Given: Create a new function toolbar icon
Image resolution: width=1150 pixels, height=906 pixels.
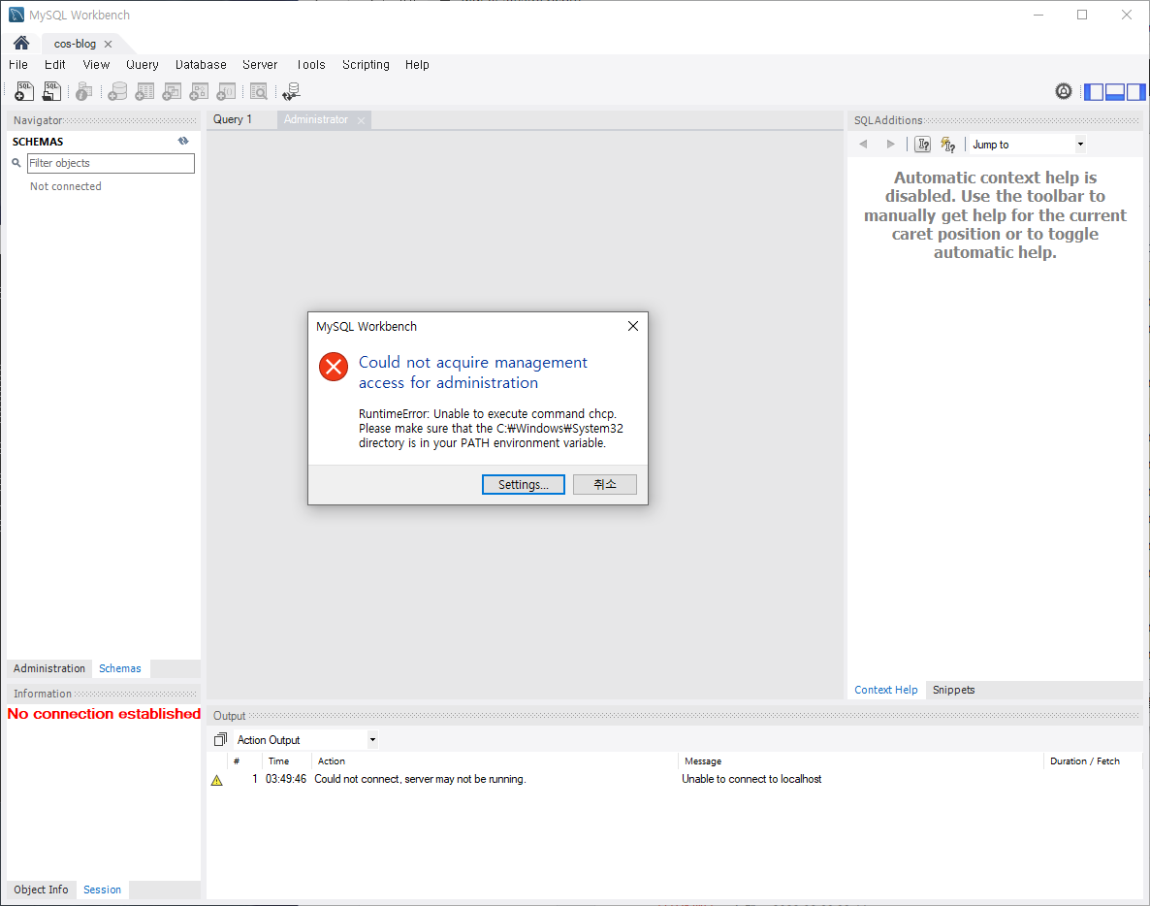Looking at the screenshot, I should tap(226, 92).
